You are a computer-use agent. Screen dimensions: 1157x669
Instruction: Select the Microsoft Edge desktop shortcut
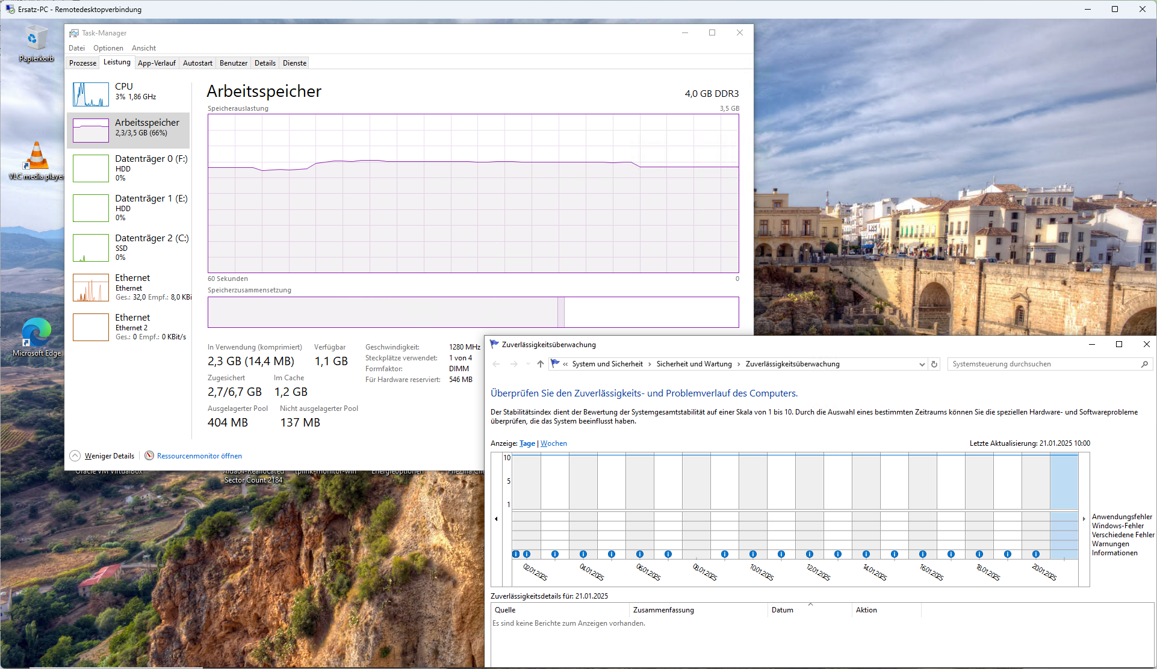(37, 337)
